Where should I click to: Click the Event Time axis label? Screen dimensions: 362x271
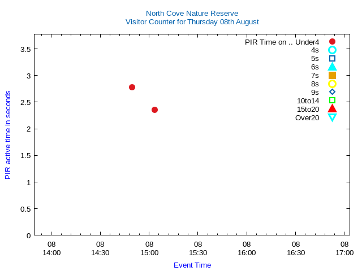(x=192, y=265)
